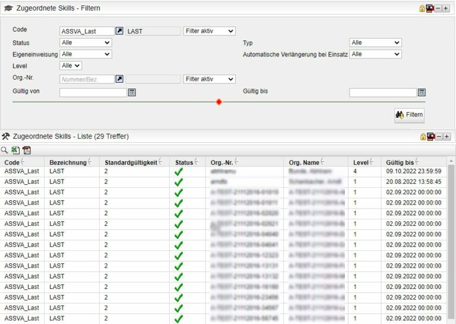Expand the Liste panel with the plus button
The image size is (456, 324).
click(x=446, y=137)
